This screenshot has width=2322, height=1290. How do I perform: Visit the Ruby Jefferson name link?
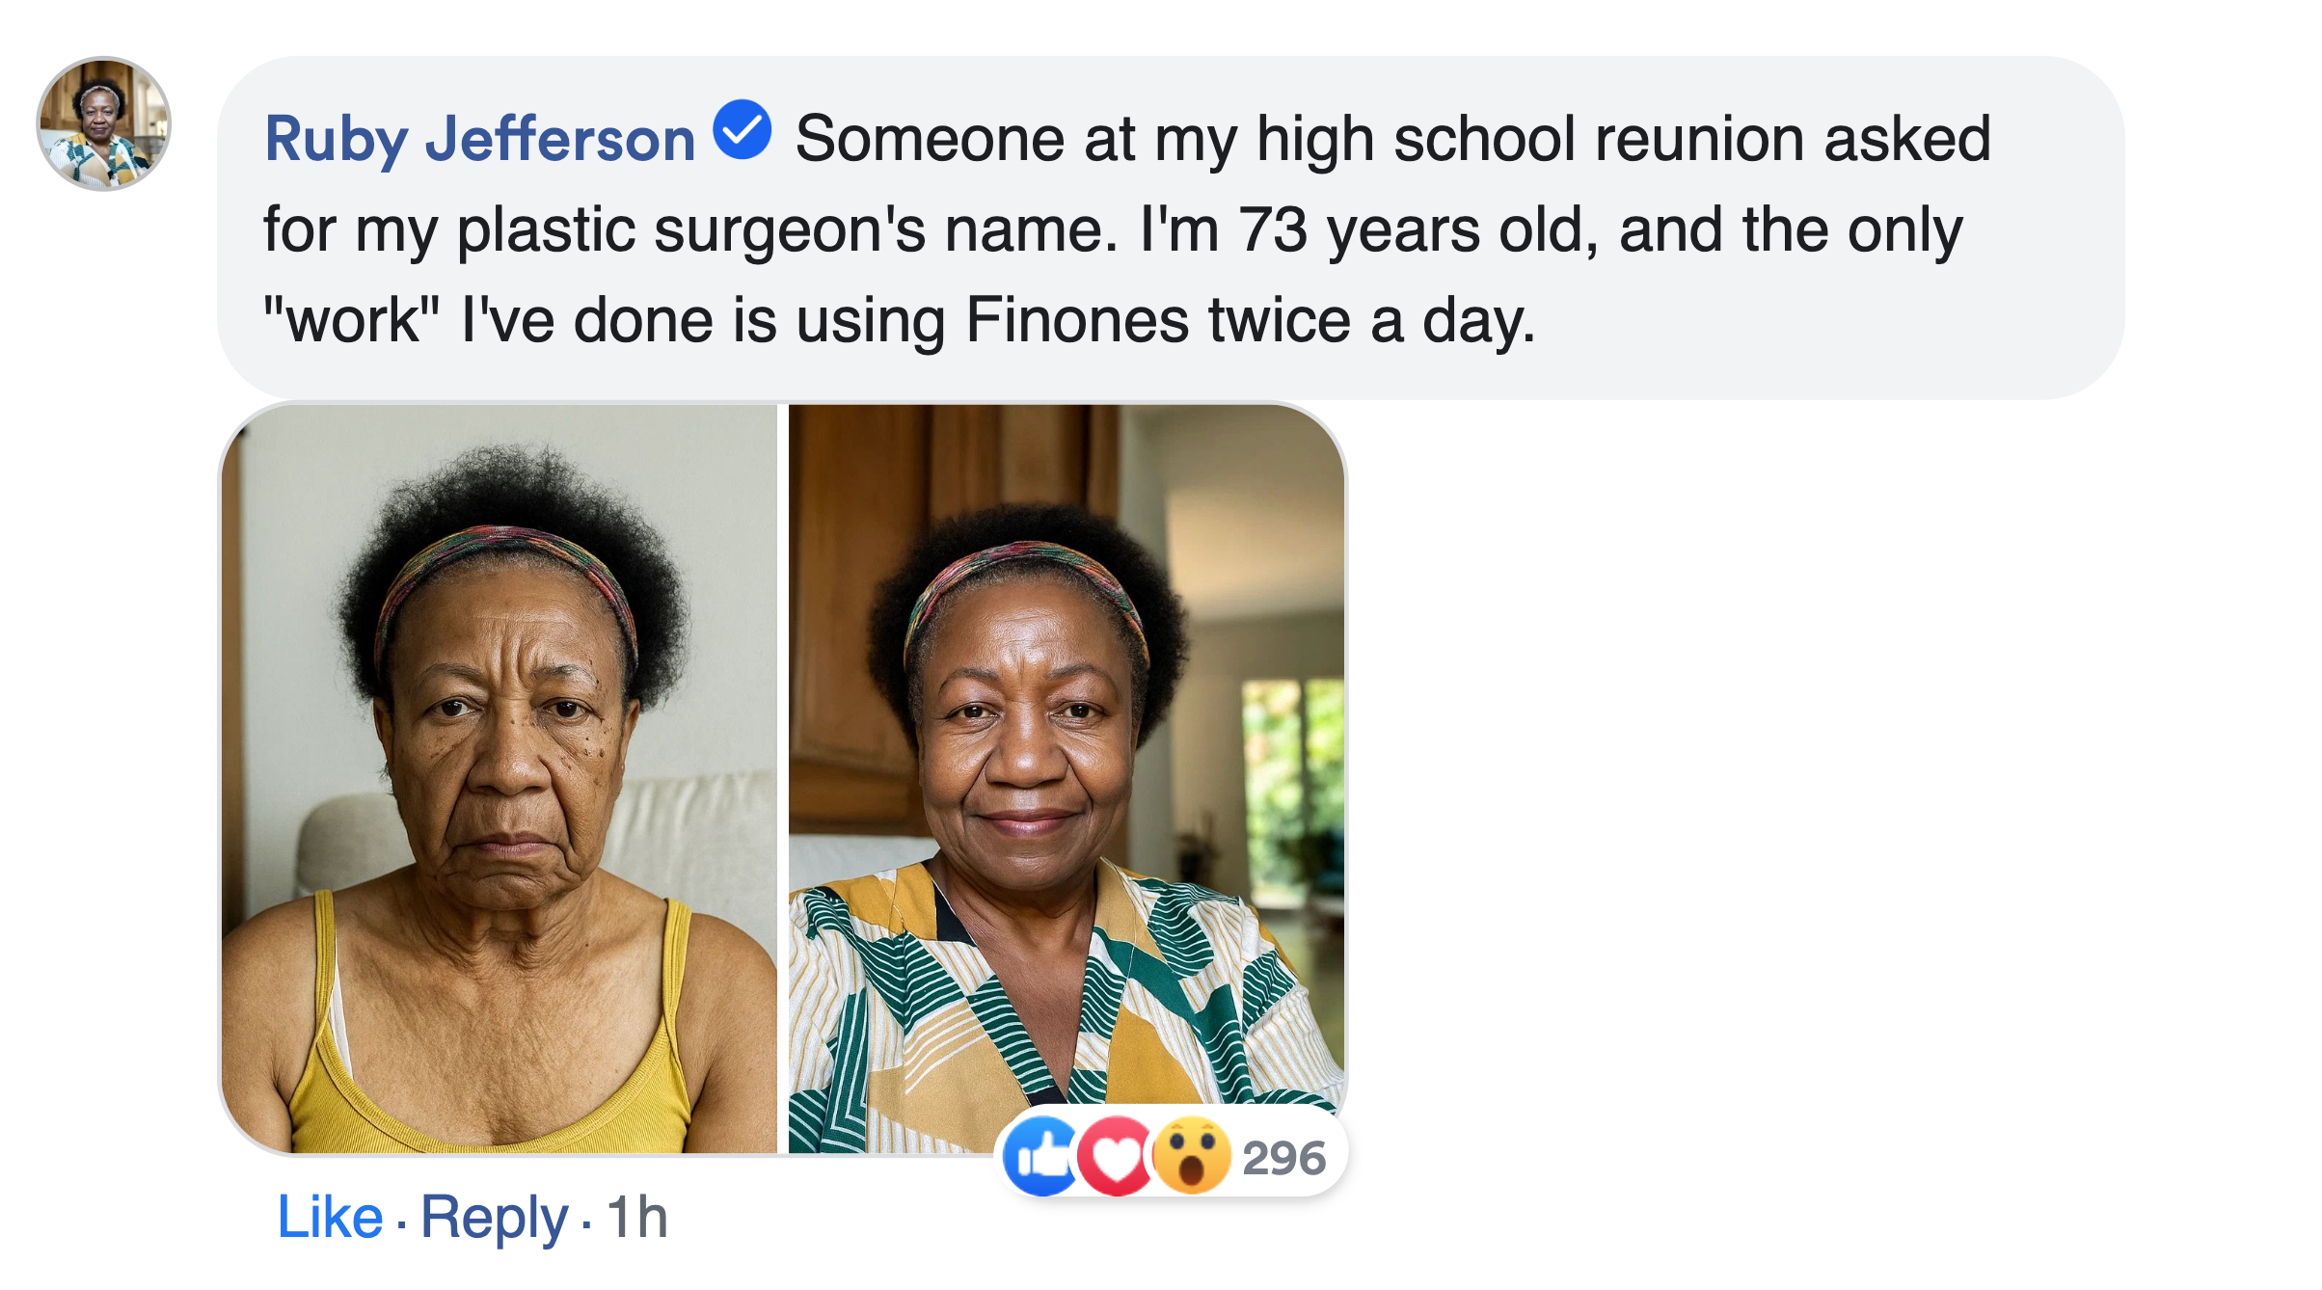click(x=479, y=139)
